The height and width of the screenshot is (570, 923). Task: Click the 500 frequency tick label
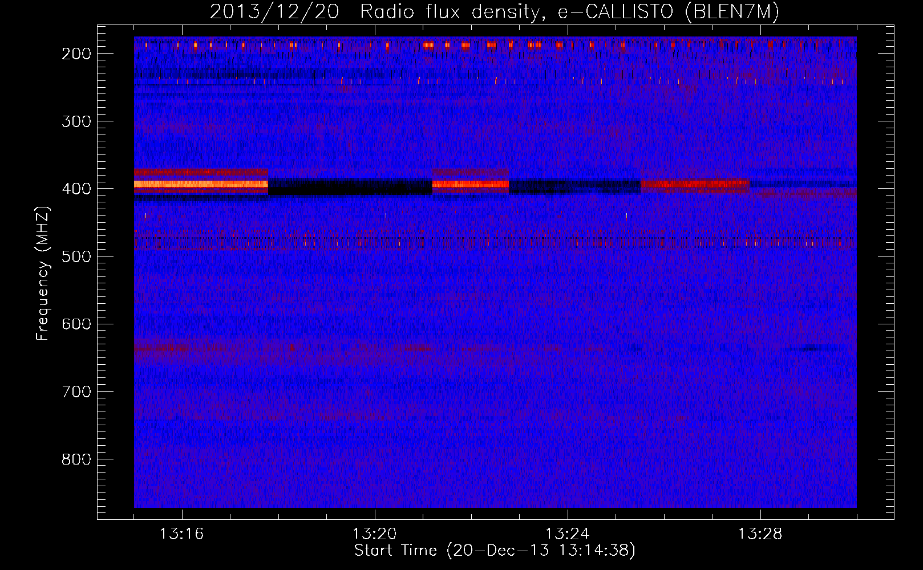click(76, 256)
